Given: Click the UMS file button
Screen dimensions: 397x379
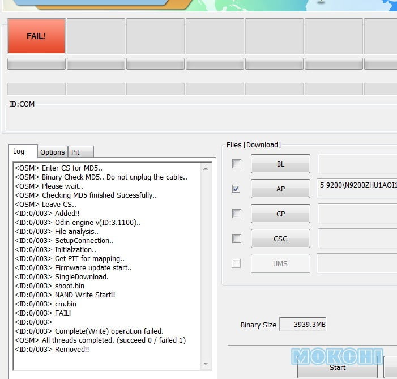Looking at the screenshot, I should pos(280,264).
